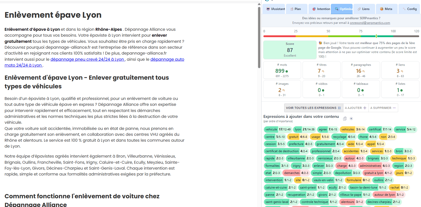Click the Meta tab icon
The image size is (421, 207).
pos(382,9)
